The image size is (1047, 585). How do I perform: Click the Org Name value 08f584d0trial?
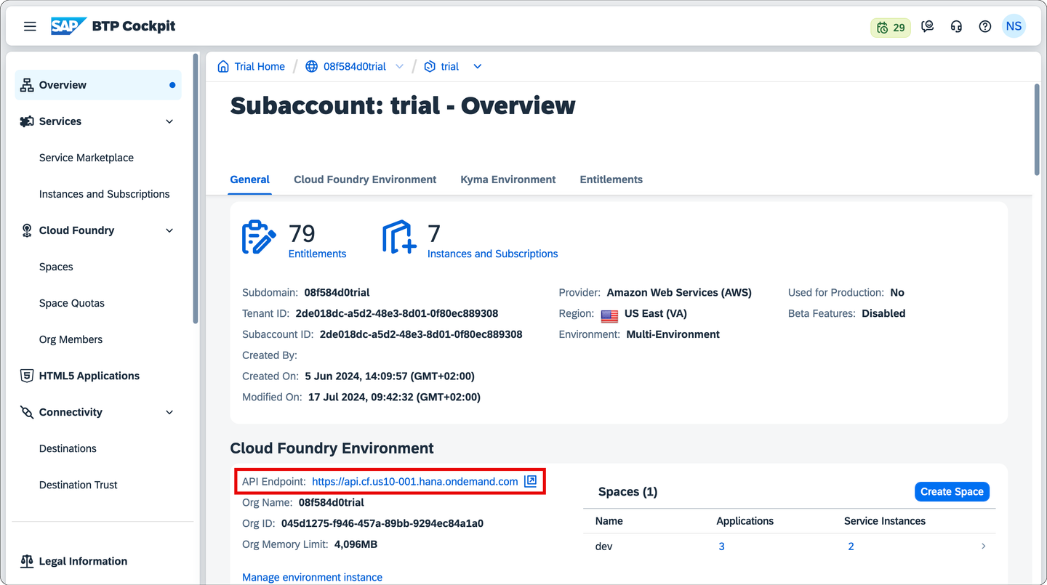pyautogui.click(x=332, y=502)
